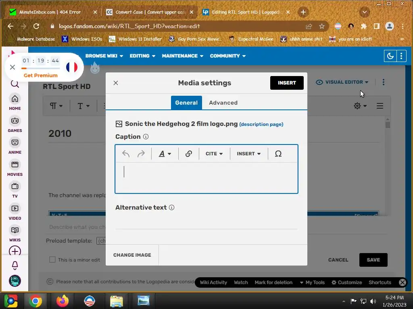Check the 'This is a minor edit' box
The image size is (413, 309).
[x=52, y=260]
